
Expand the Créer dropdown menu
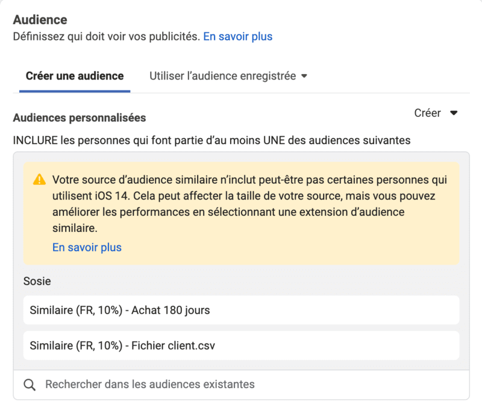[x=436, y=113]
